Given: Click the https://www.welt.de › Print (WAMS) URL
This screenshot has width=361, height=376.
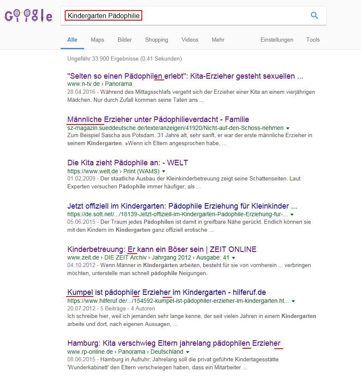Looking at the screenshot, I should pos(113,171).
